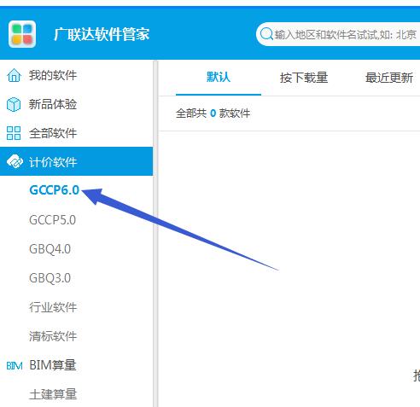Switch to 按下载量 sort tab
The image size is (420, 407).
(304, 78)
